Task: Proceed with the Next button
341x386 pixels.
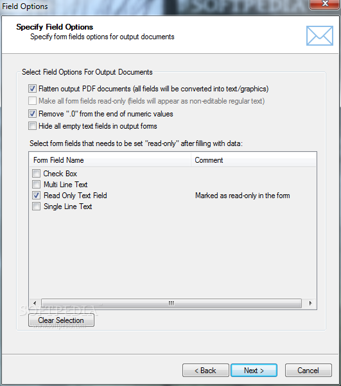Action: click(x=254, y=371)
